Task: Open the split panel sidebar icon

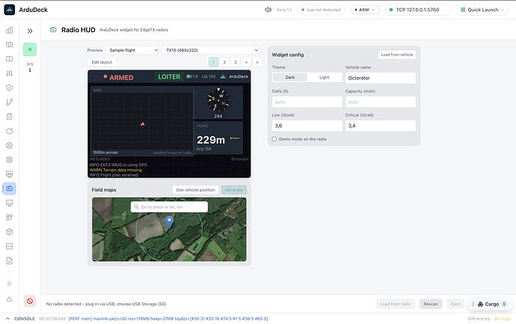Action: 9,246
